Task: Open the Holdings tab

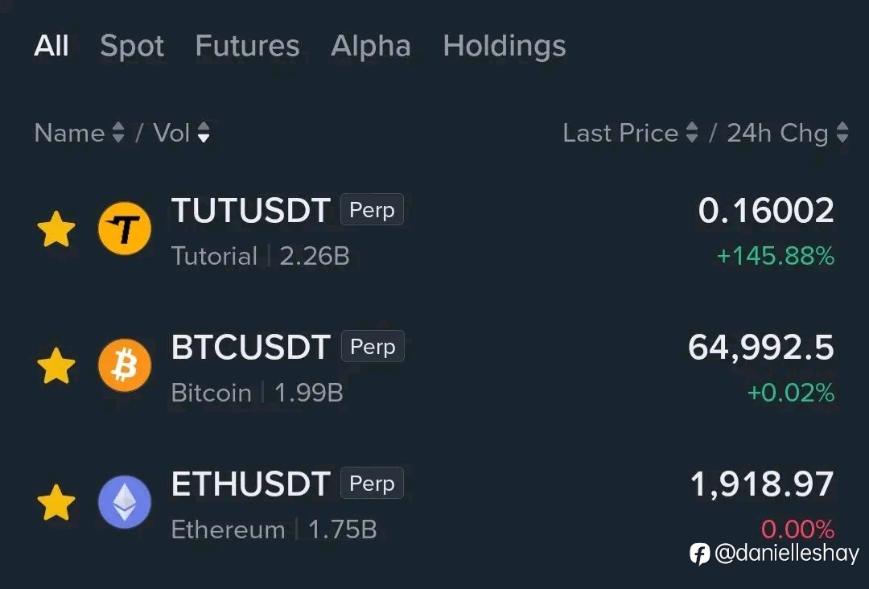Action: pyautogui.click(x=505, y=47)
